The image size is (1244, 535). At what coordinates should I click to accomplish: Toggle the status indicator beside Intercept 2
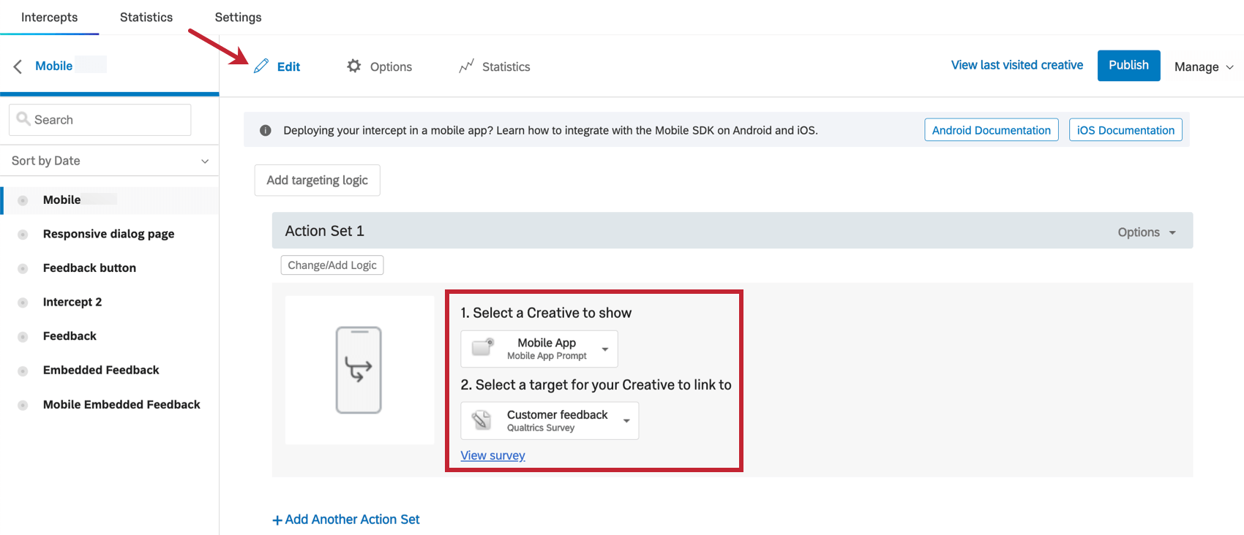[22, 302]
